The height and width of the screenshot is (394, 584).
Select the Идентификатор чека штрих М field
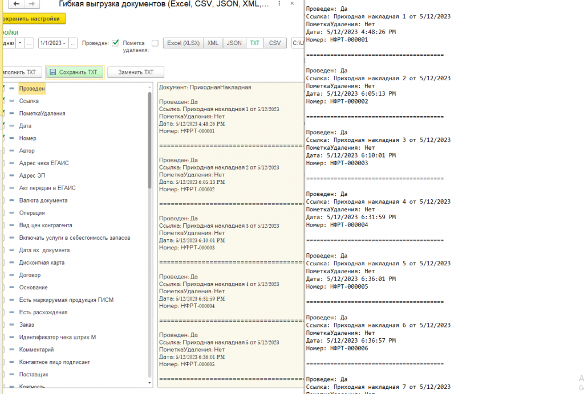(x=58, y=337)
